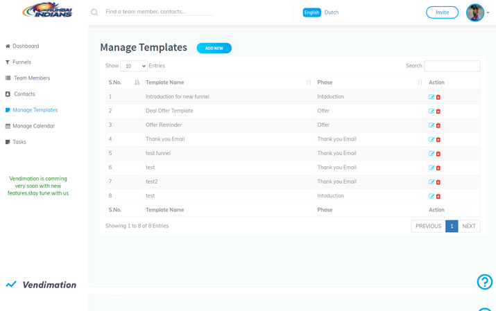This screenshot has height=311, width=496.
Task: Edit the Deal Offer Template row
Action: pos(431,111)
